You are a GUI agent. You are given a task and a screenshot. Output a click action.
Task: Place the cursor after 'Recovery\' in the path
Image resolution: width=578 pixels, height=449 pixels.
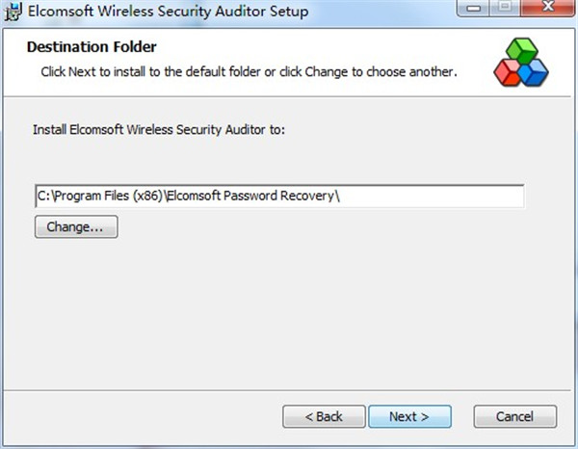point(341,196)
